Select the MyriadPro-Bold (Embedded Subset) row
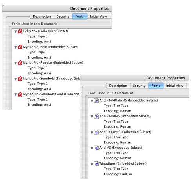Image resolution: width=196 pixels, height=183 pixels. 51,47
